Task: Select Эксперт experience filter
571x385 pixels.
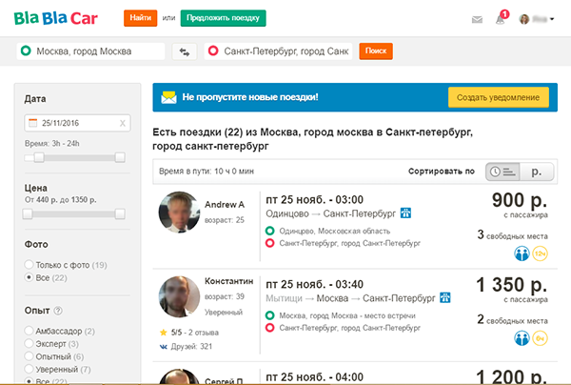Action: click(30, 342)
